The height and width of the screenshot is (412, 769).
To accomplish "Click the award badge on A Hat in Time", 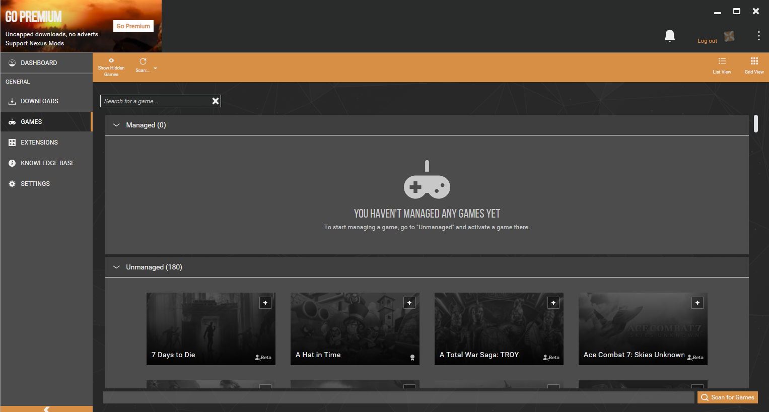I will pos(412,358).
